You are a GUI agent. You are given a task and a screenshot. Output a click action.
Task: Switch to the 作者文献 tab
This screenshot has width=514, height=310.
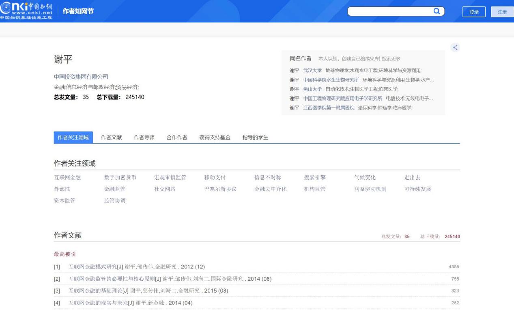[112, 138]
